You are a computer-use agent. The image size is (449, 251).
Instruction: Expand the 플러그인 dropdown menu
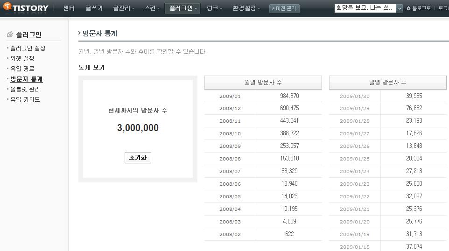[x=182, y=8]
